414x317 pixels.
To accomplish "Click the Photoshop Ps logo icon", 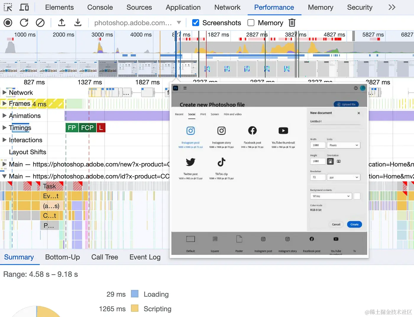I will pyautogui.click(x=176, y=88).
